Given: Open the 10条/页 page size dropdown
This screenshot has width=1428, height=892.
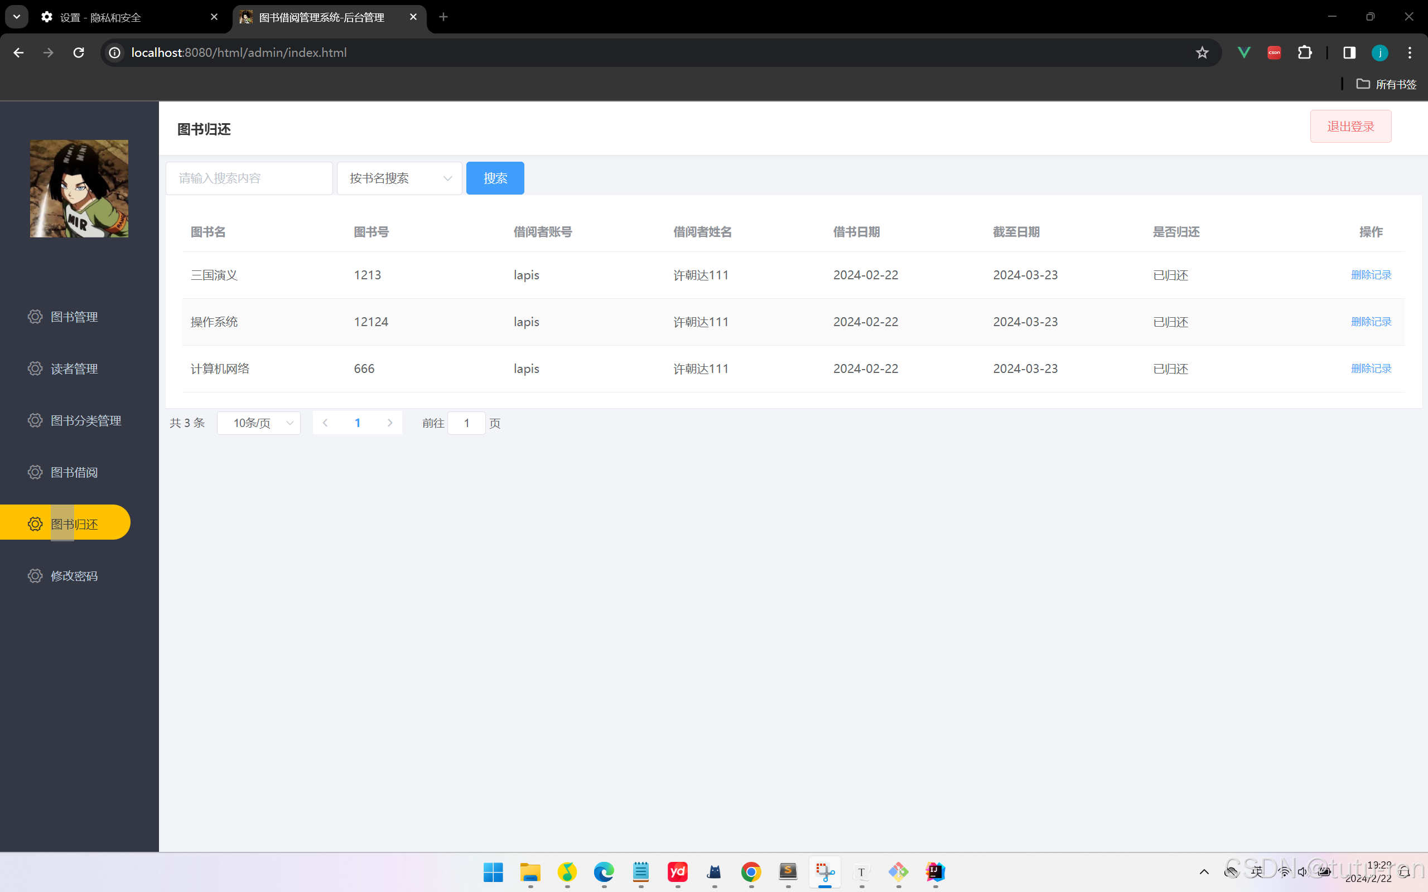Looking at the screenshot, I should click(259, 423).
